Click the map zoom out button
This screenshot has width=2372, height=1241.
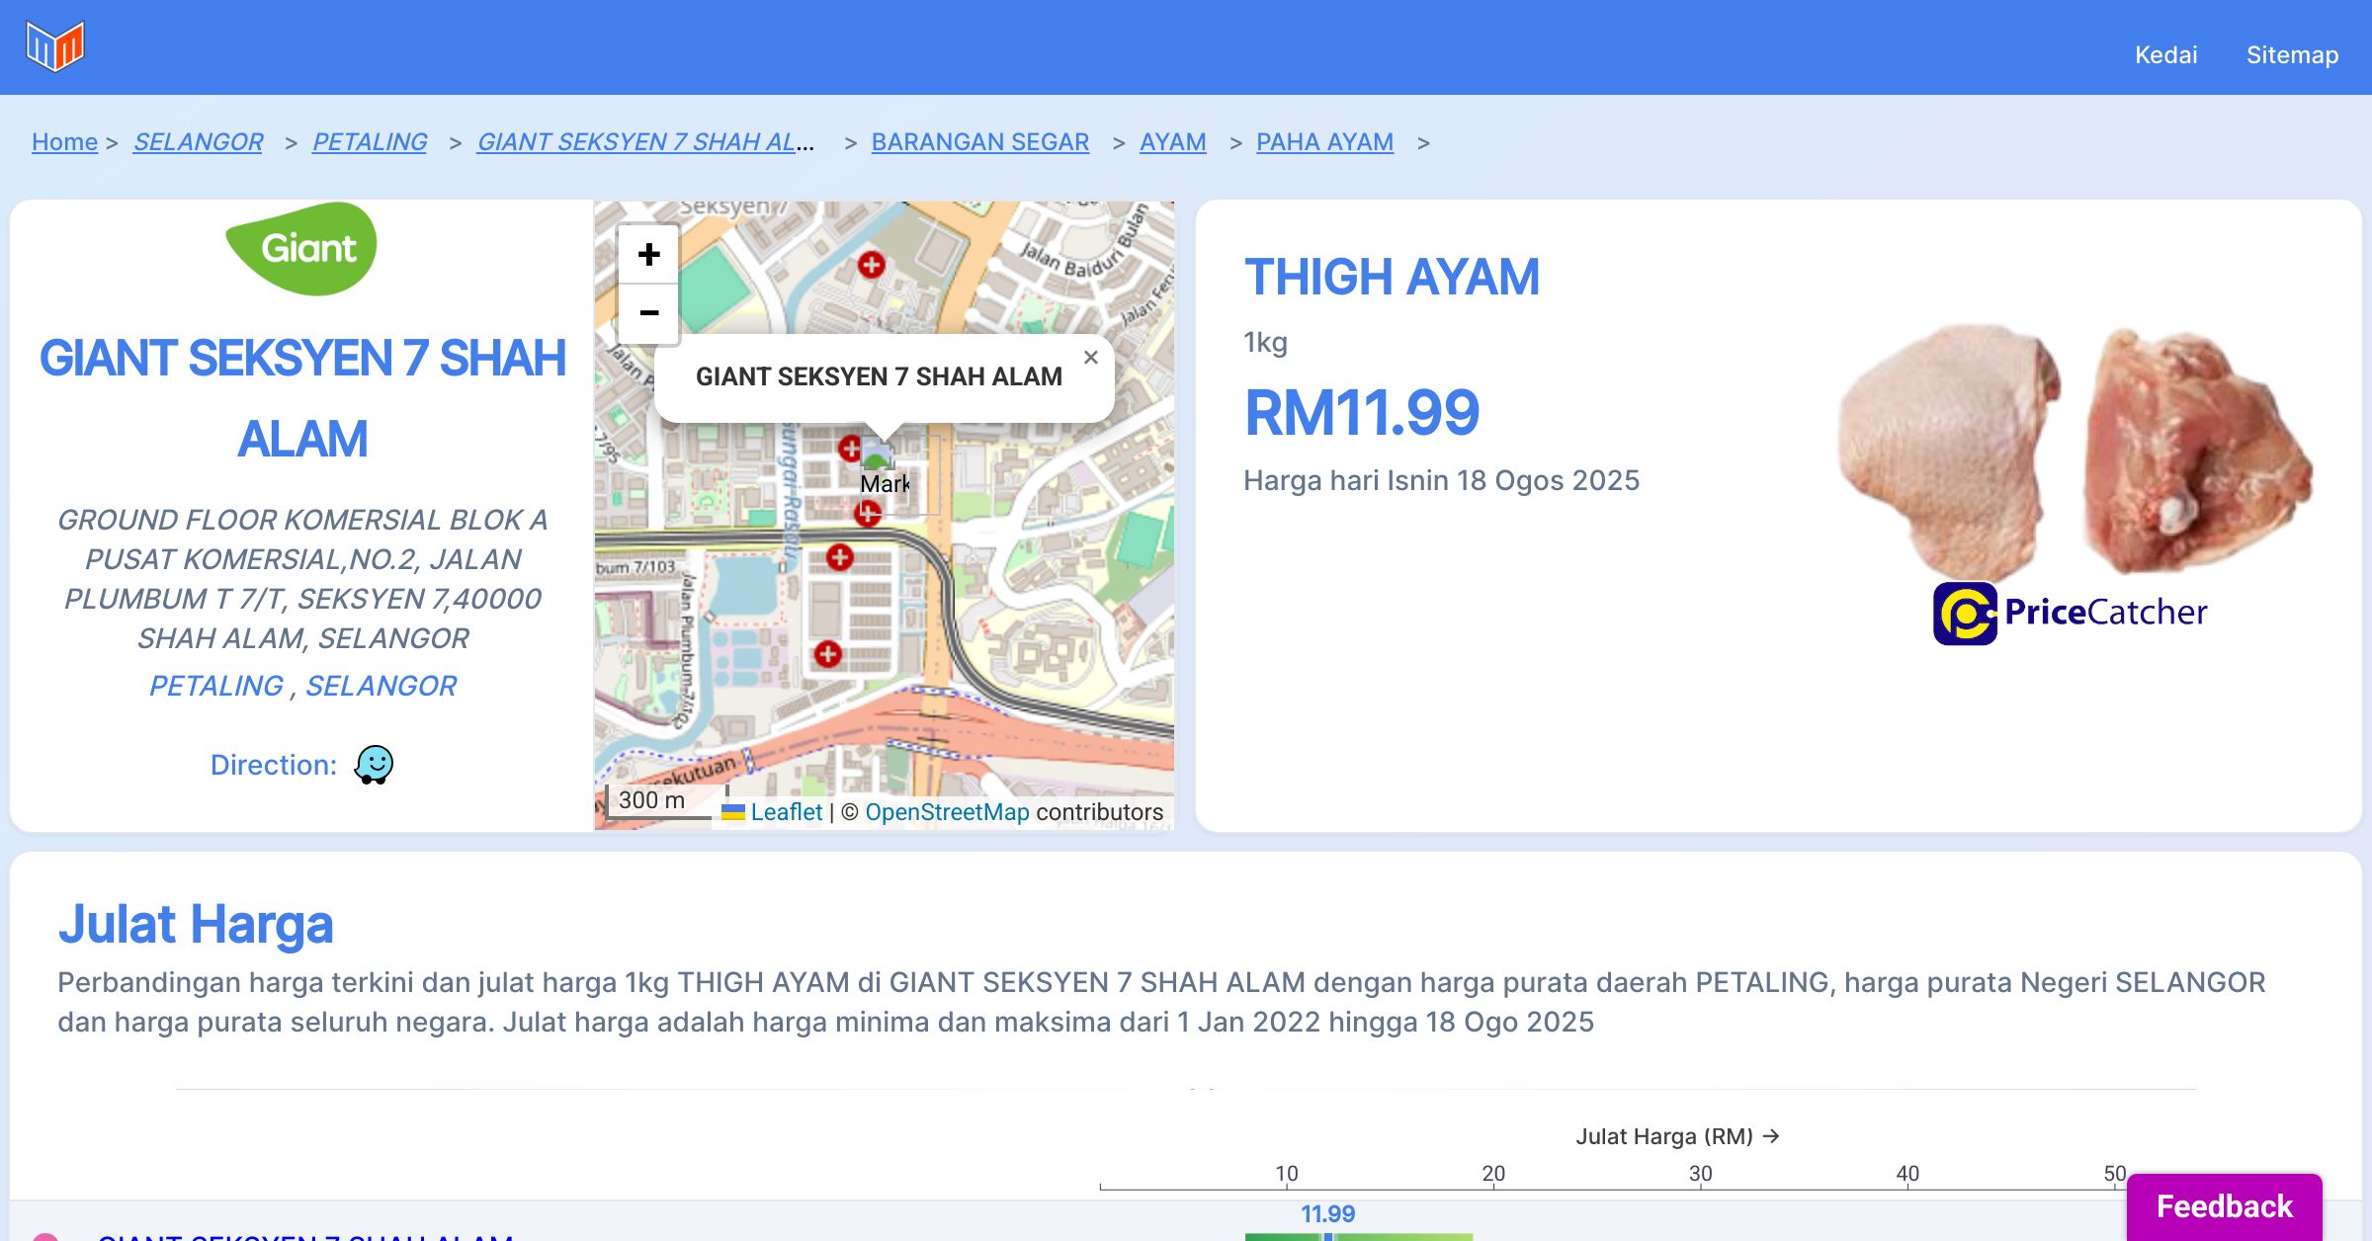[x=648, y=313]
